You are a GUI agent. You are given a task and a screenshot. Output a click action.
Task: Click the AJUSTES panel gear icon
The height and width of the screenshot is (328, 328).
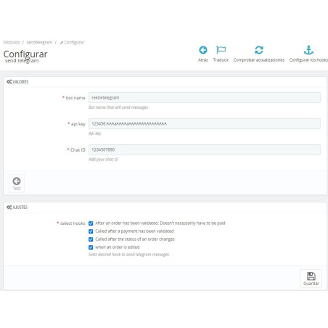[x=9, y=208]
